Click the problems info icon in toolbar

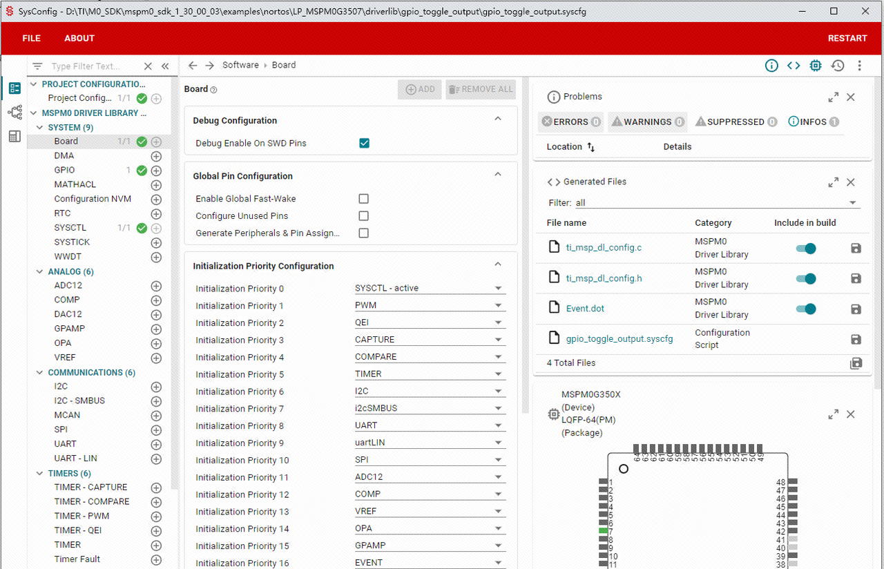click(x=771, y=66)
